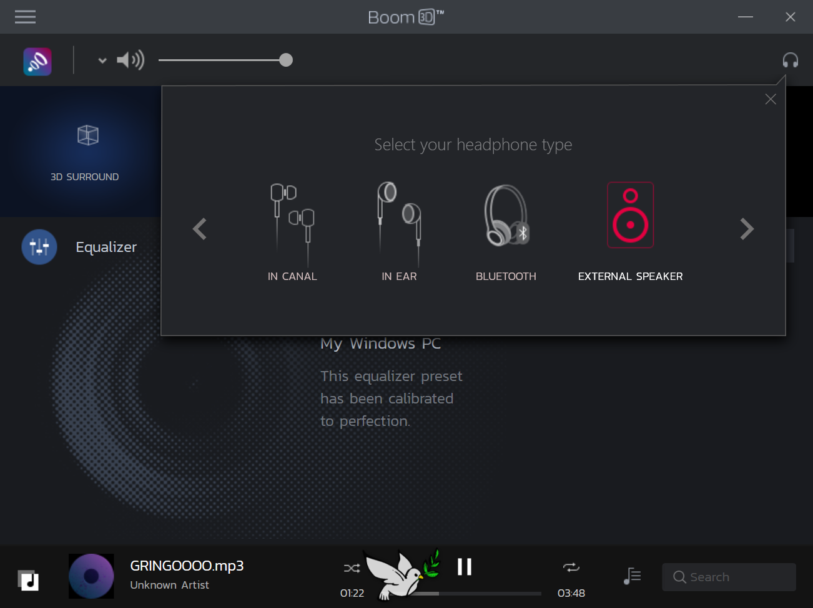Open the hamburger menu
Viewport: 813px width, 608px height.
pyautogui.click(x=25, y=17)
